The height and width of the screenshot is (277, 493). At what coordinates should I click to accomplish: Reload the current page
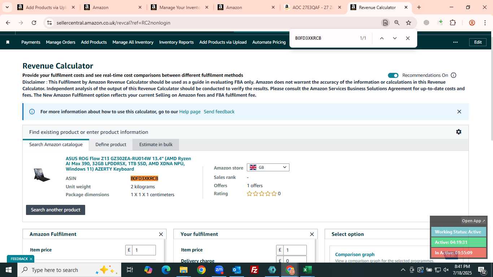[x=34, y=23]
